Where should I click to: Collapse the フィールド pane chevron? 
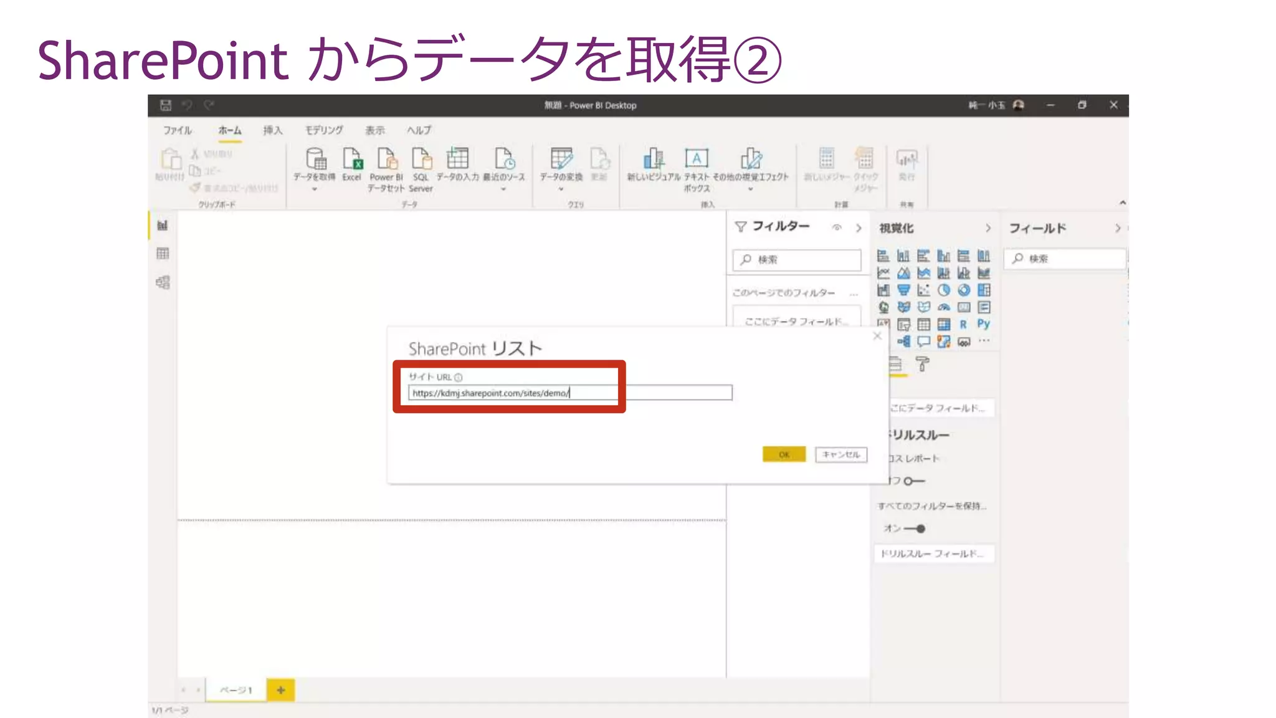click(1118, 228)
